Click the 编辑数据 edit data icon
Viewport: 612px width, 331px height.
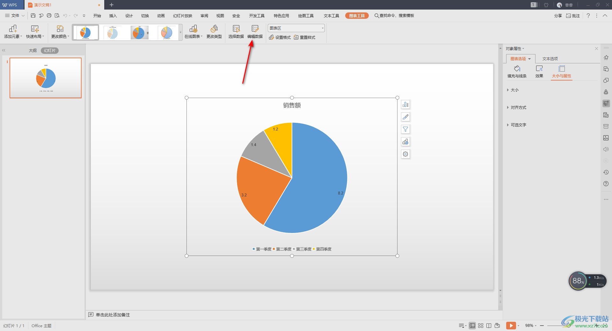click(x=255, y=32)
